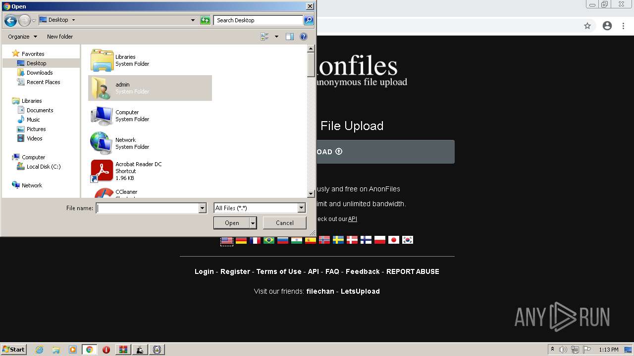Open Windows Media Player from the taskbar
This screenshot has height=356, width=634.
pyautogui.click(x=73, y=350)
